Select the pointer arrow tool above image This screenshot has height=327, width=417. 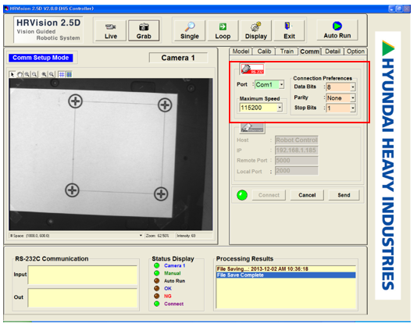(x=12, y=74)
